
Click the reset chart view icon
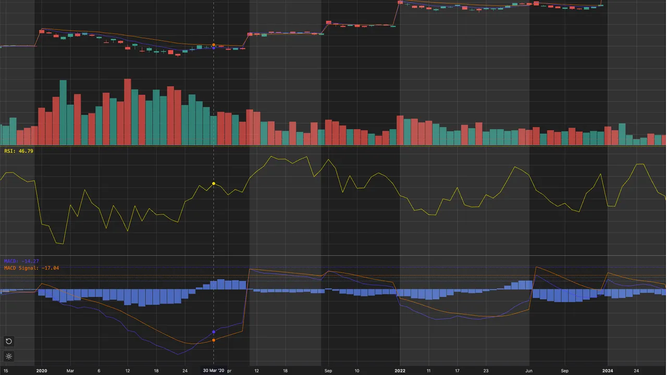point(9,342)
